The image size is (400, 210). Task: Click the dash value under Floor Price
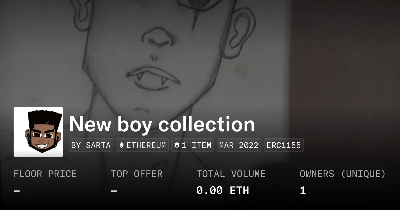point(17,191)
